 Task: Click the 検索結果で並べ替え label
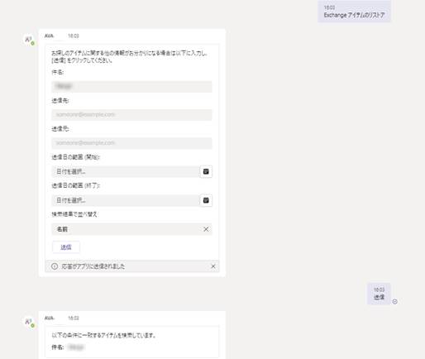point(74,214)
